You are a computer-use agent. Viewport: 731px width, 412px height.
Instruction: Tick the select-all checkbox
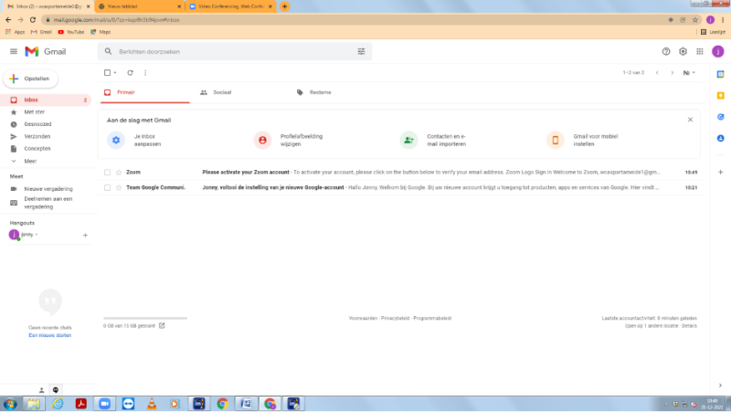click(x=107, y=73)
